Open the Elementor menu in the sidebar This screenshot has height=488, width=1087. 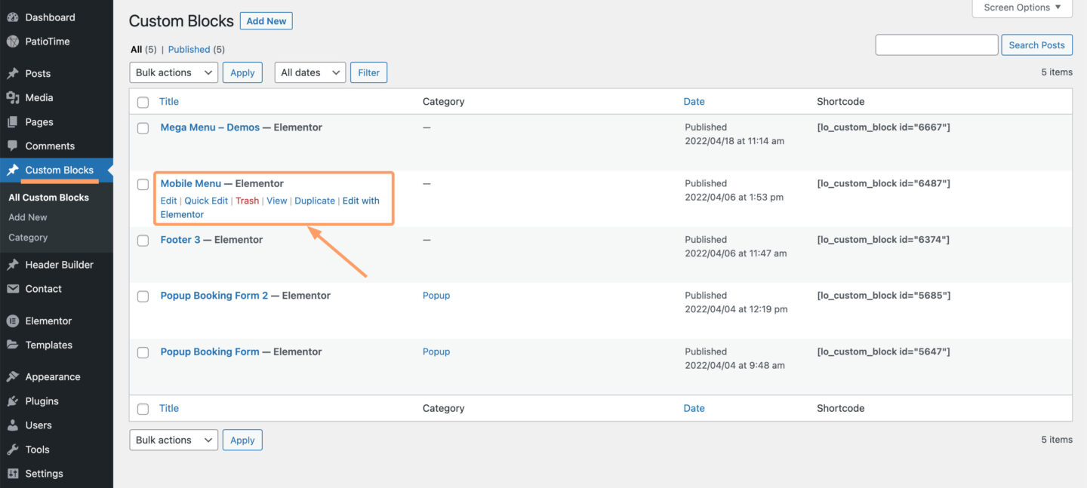48,321
